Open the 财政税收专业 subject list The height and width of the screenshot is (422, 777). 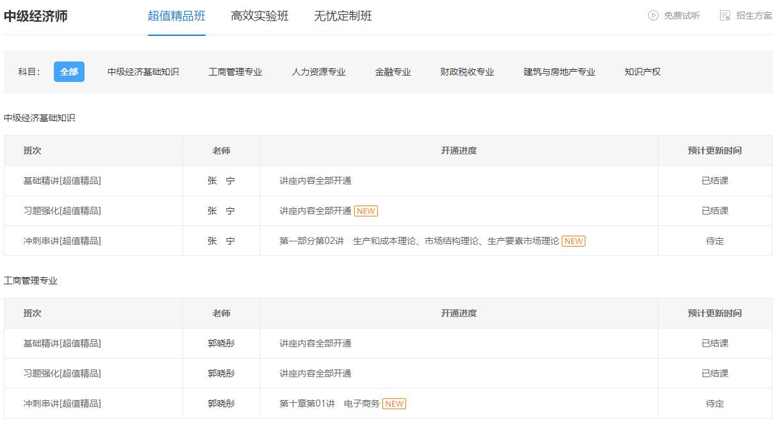(x=467, y=72)
